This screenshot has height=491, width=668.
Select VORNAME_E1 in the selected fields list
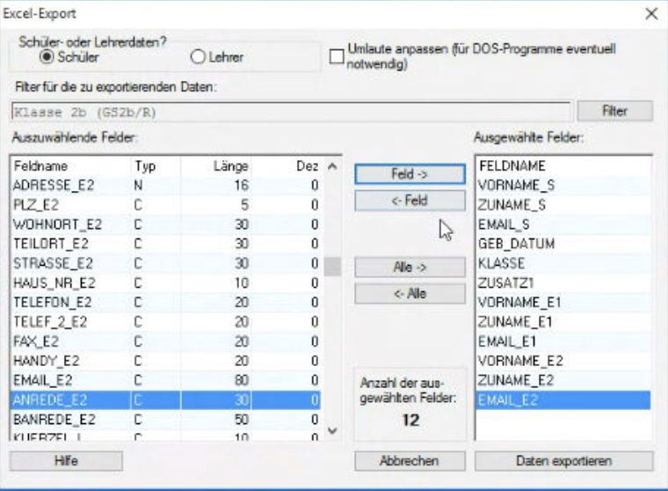(x=563, y=303)
